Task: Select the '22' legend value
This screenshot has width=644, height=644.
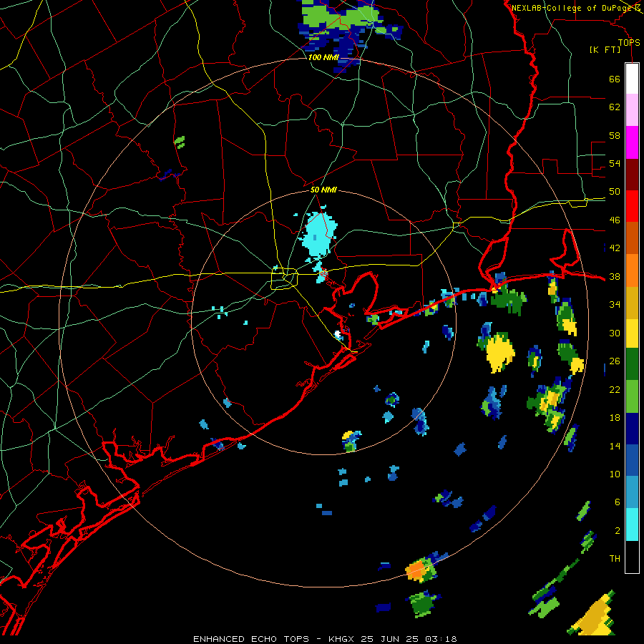Action: (615, 390)
